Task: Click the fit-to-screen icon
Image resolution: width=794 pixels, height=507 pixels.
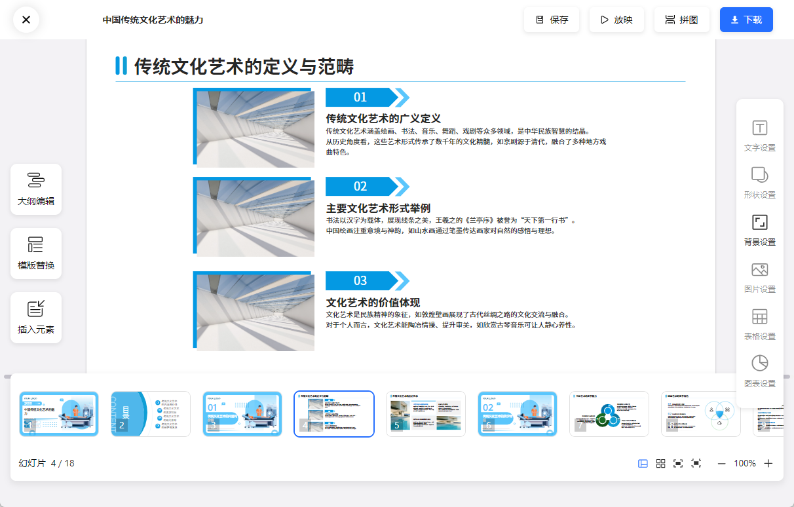Action: pos(678,463)
